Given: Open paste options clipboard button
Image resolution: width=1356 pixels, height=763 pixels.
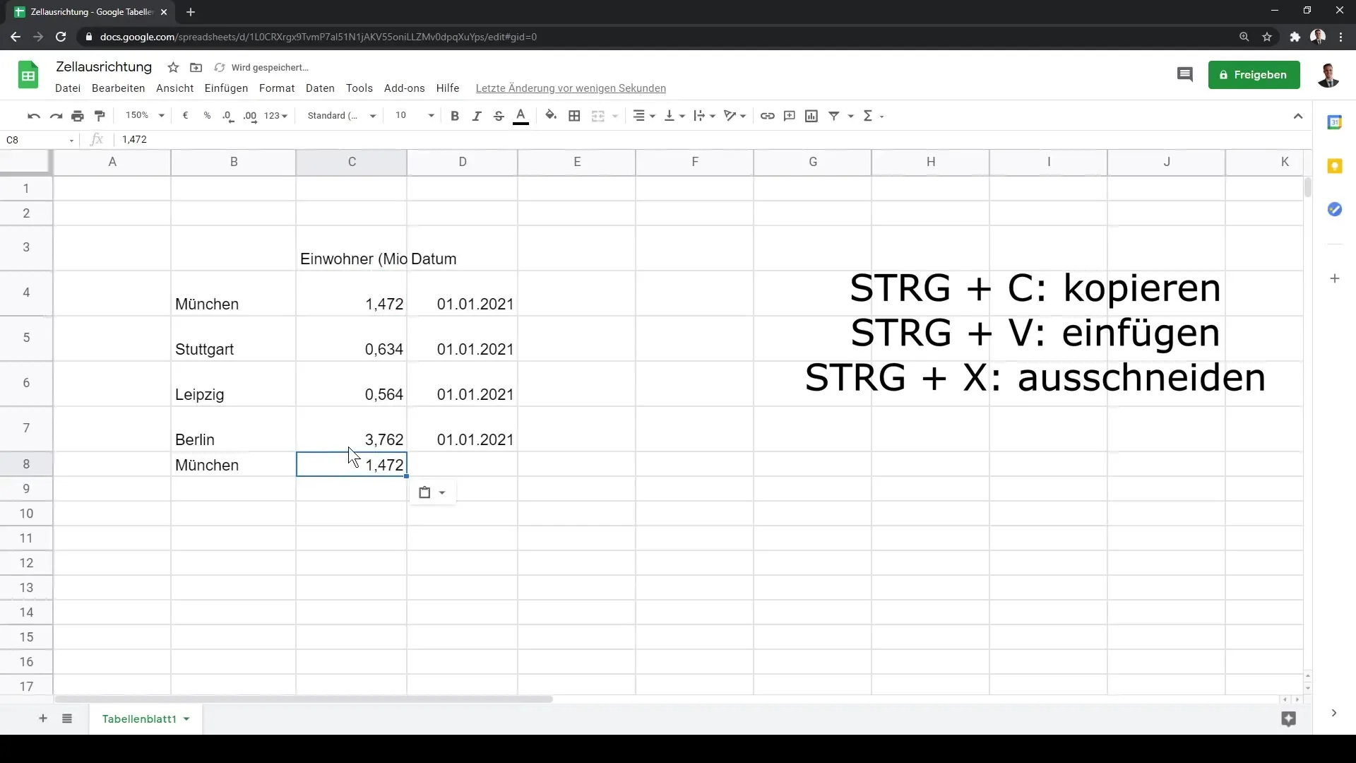Looking at the screenshot, I should [x=432, y=492].
